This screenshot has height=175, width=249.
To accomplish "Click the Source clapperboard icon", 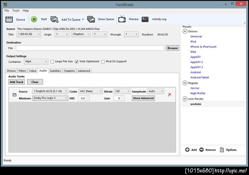I will (x=9, y=20).
